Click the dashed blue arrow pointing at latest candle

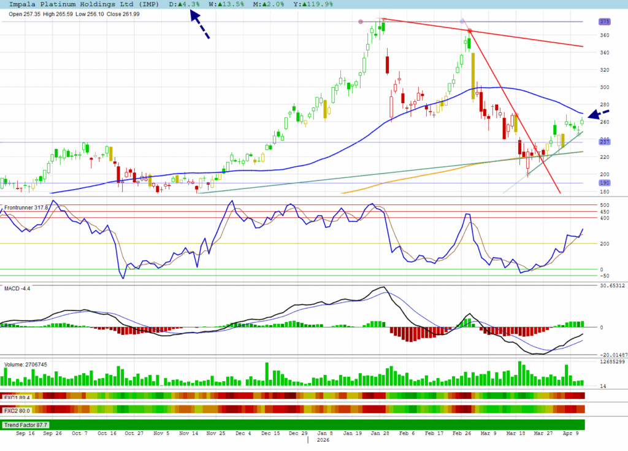tap(599, 114)
